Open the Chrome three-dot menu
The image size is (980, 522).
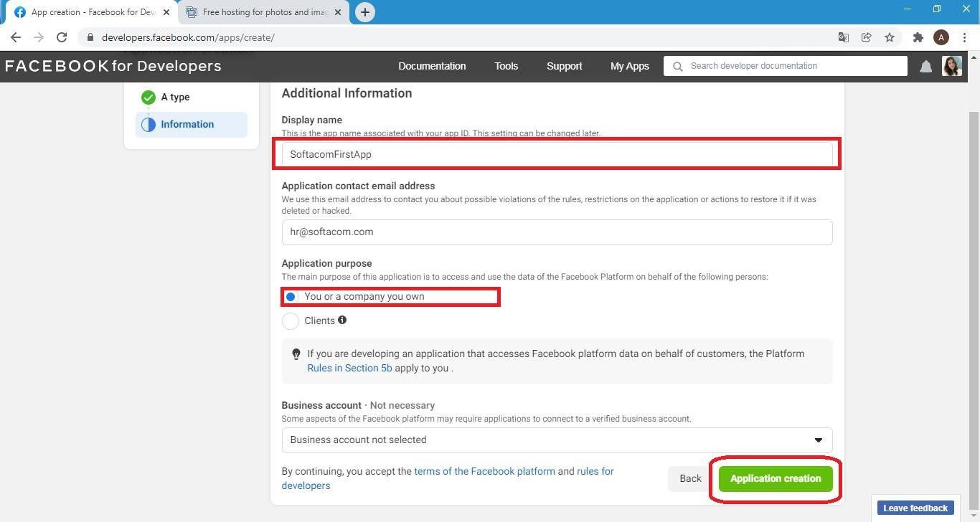coord(965,37)
